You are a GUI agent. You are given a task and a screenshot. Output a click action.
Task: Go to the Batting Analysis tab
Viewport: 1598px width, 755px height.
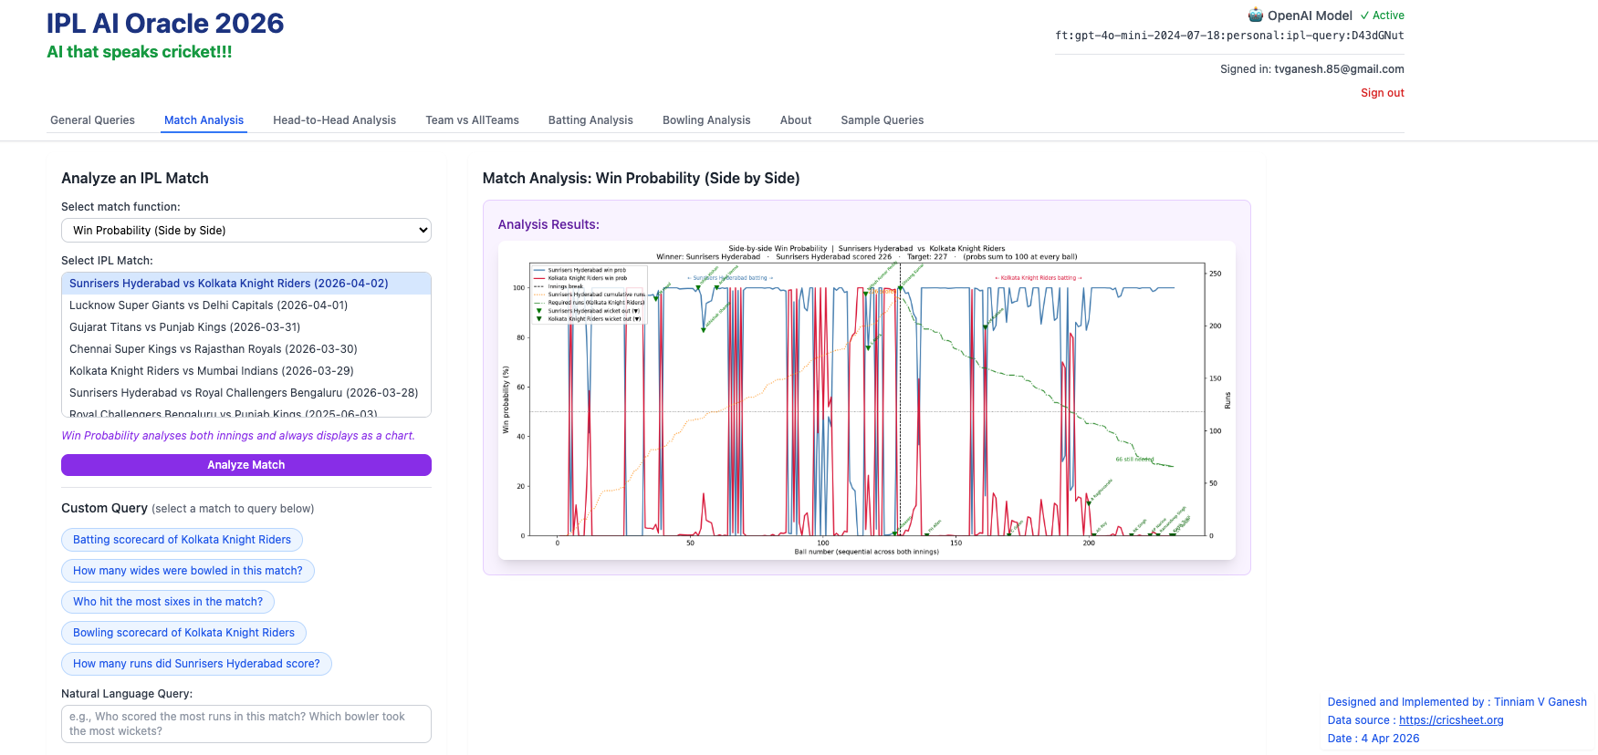pyautogui.click(x=590, y=120)
